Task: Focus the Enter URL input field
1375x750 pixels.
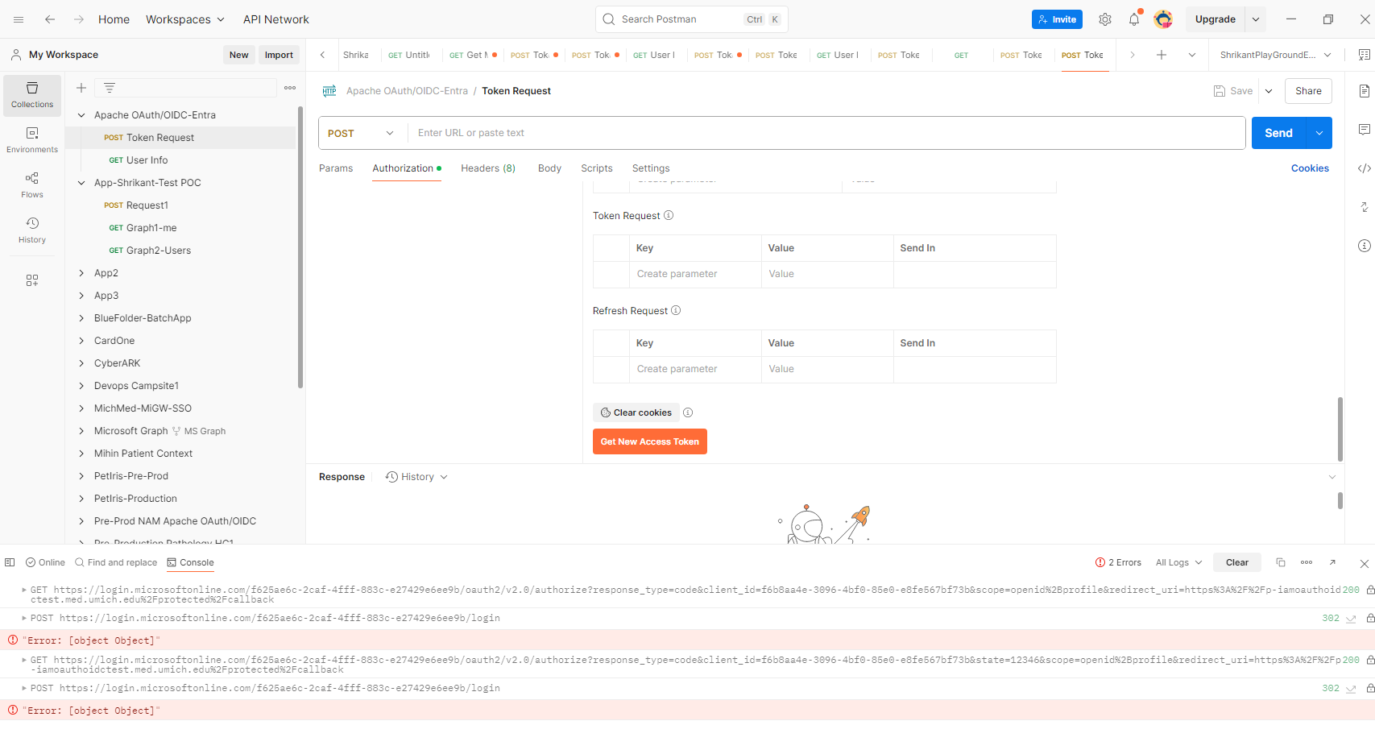Action: click(x=826, y=133)
